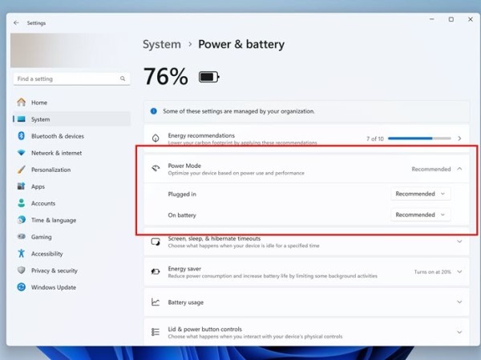The image size is (481, 360).
Task: Click the blurred user profile area
Action: [x=70, y=50]
